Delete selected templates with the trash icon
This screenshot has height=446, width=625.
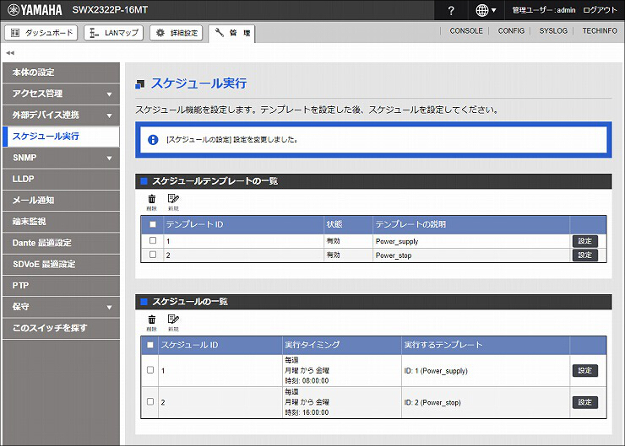152,202
